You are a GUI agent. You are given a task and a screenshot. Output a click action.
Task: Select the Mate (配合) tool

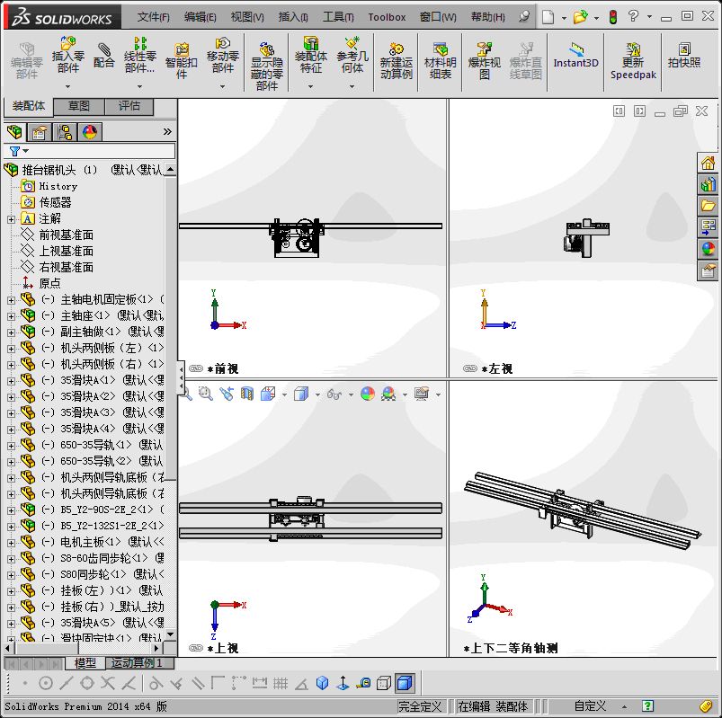(103, 55)
